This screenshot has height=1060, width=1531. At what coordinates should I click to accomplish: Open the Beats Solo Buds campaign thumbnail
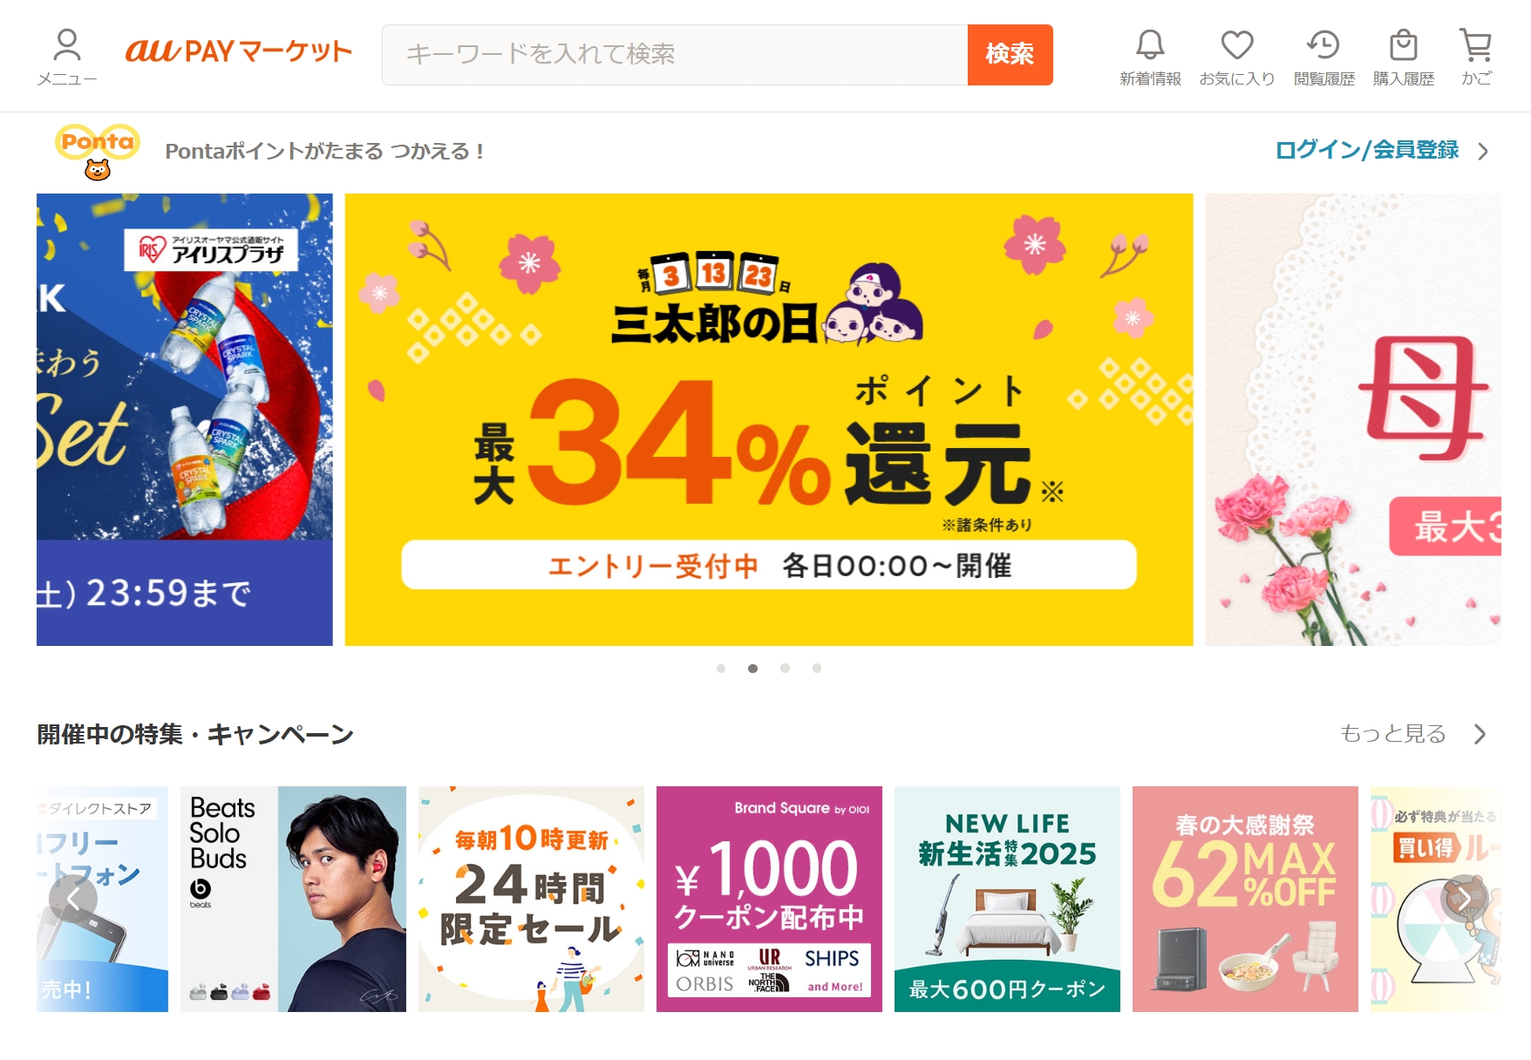pyautogui.click(x=293, y=899)
